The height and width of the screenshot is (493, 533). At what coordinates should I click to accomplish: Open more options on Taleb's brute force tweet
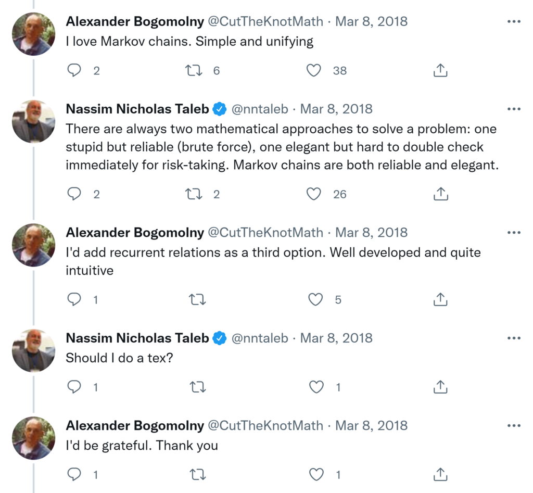[513, 109]
